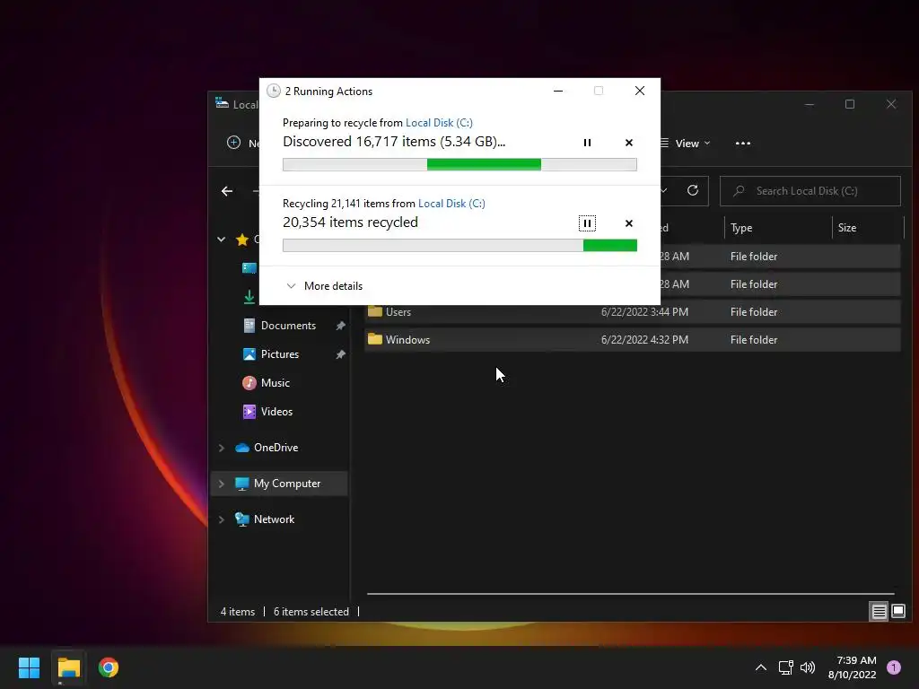
Task: Click the Windows folder icon
Action: (x=375, y=338)
